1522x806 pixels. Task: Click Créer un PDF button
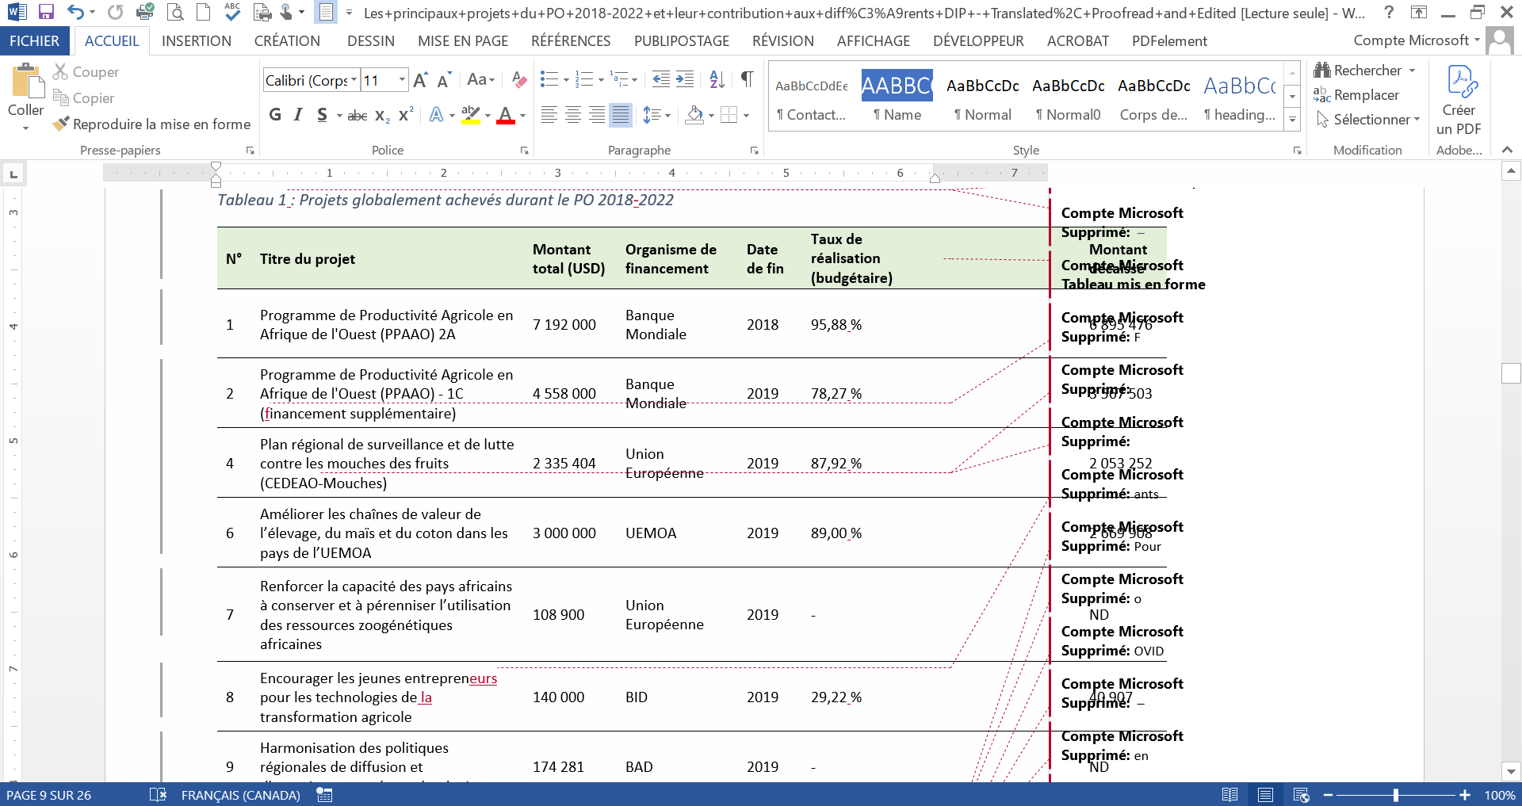click(1459, 101)
